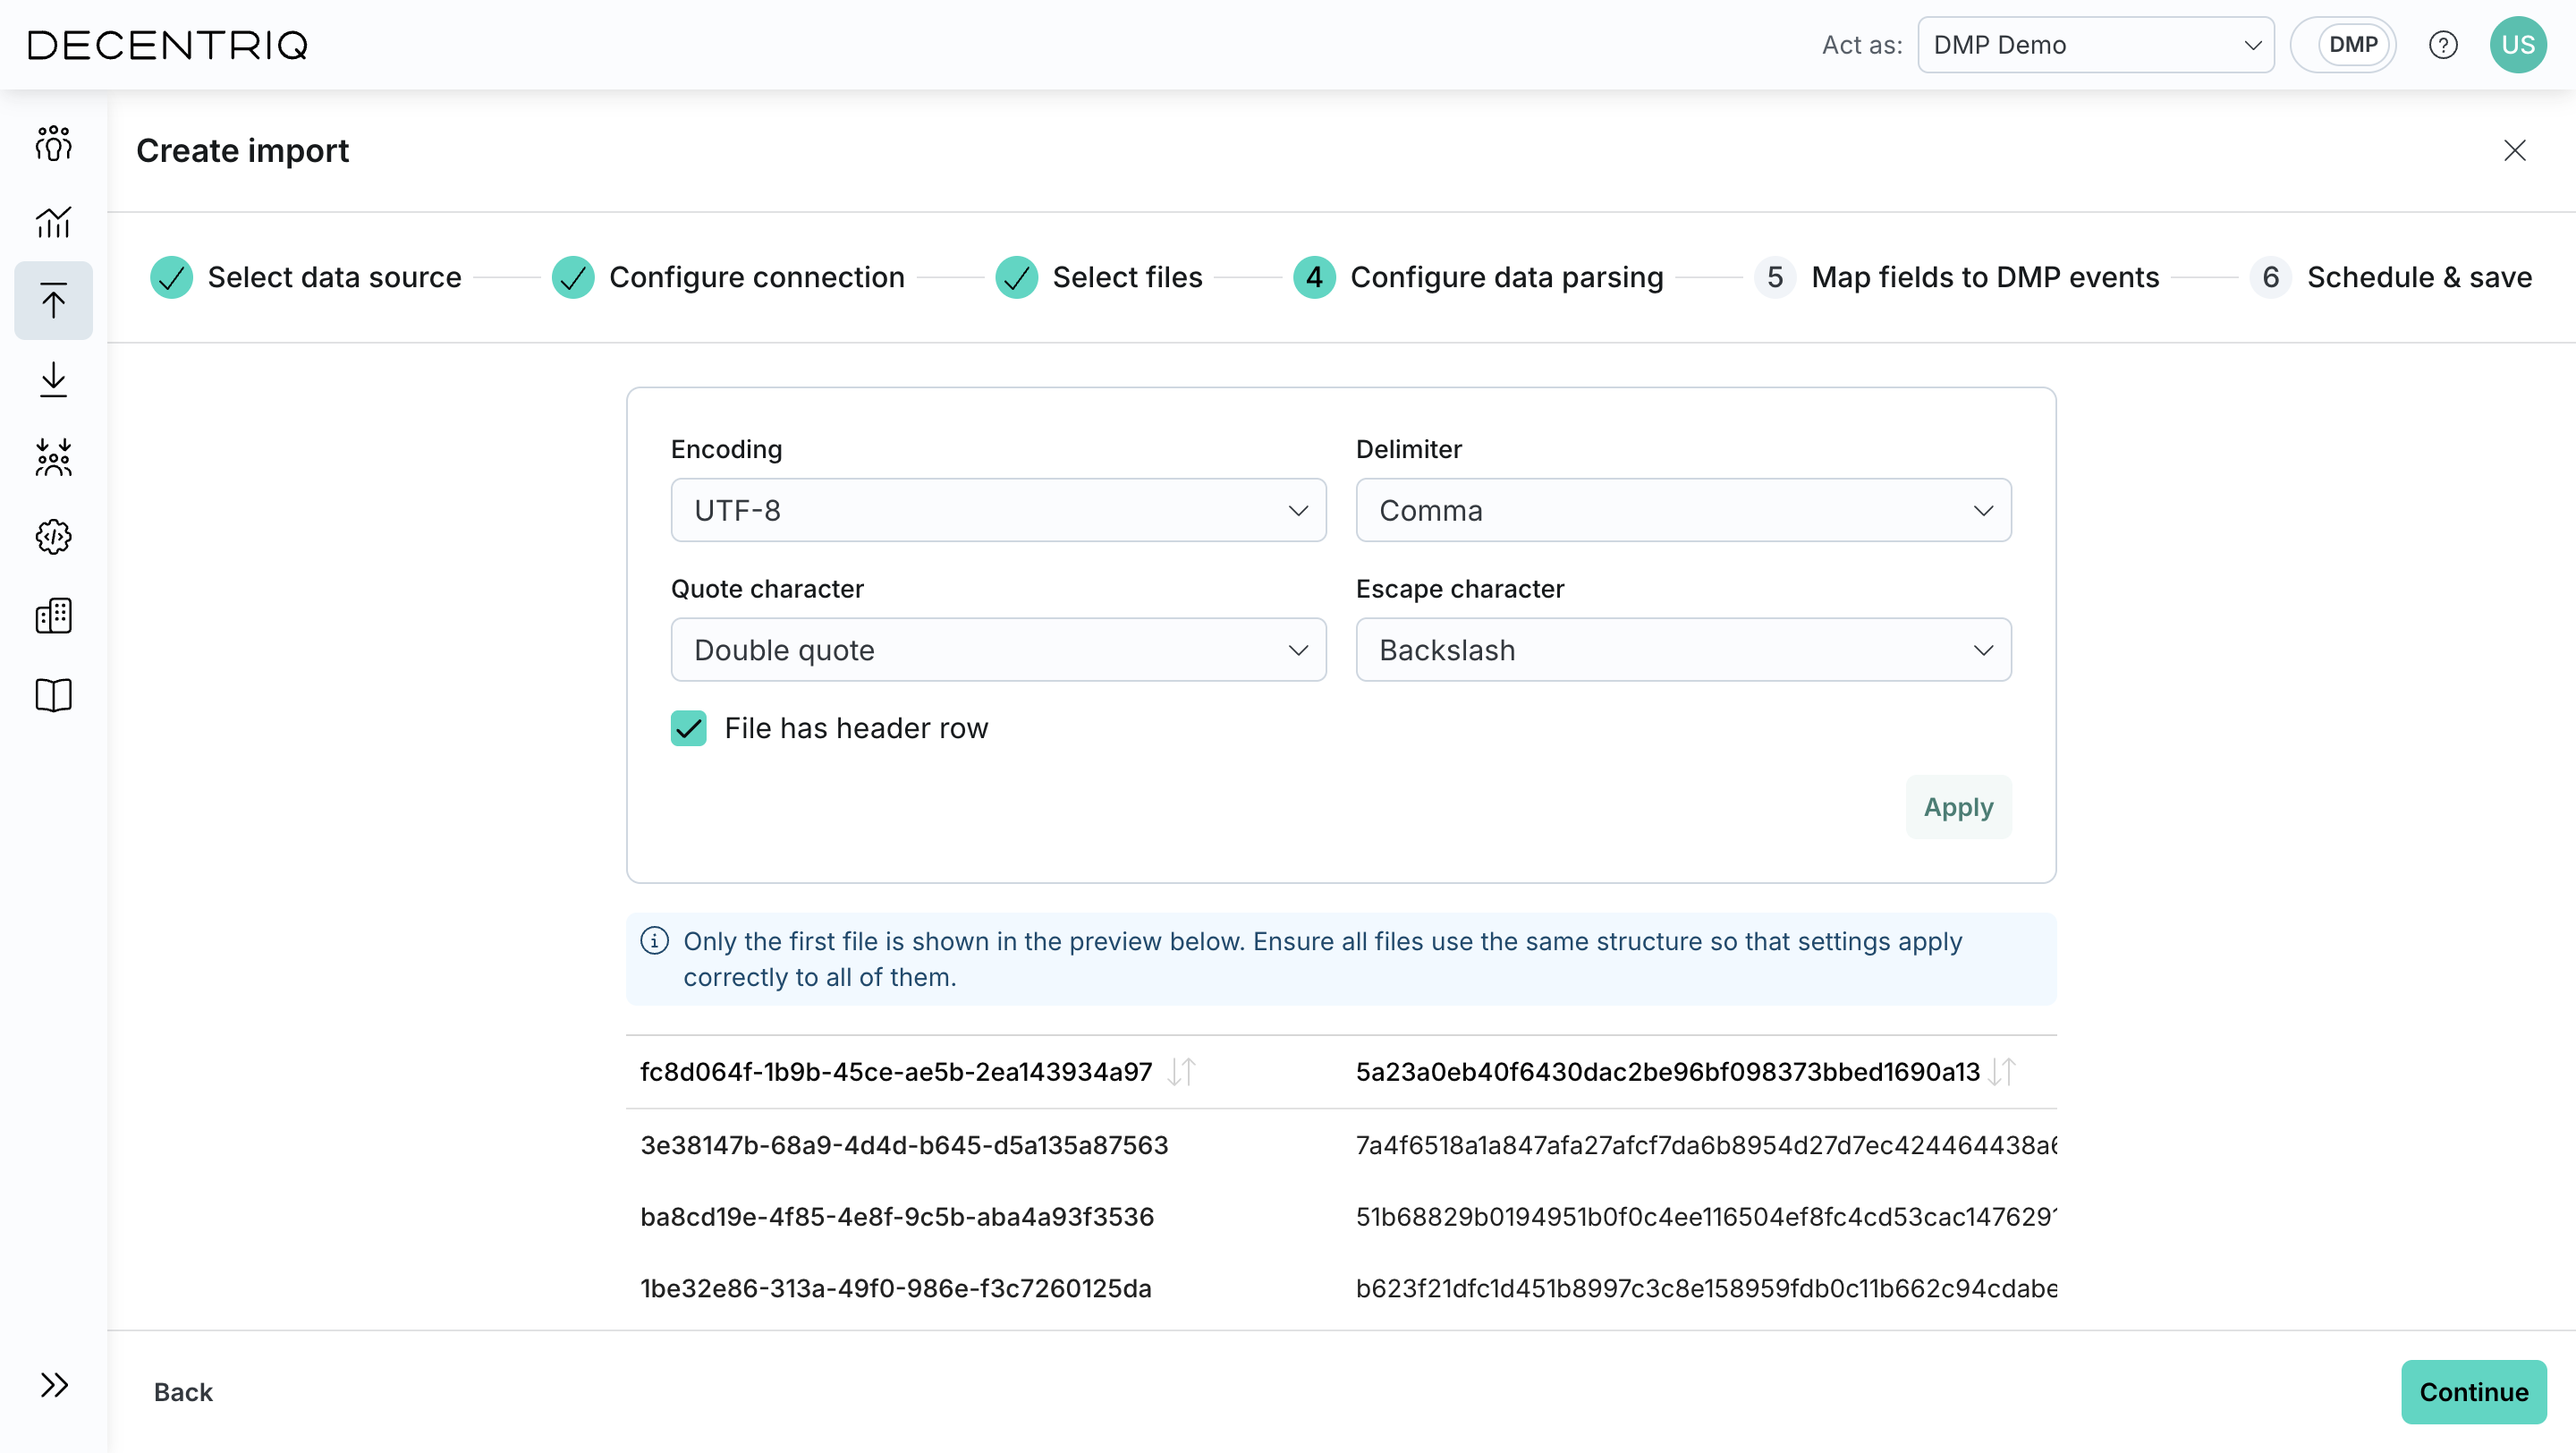
Task: Go to Select files step
Action: [x=1098, y=277]
